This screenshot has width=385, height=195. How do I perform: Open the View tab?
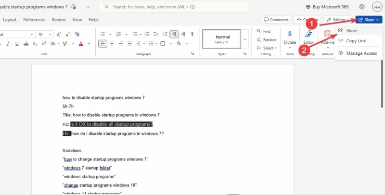[x=77, y=20]
